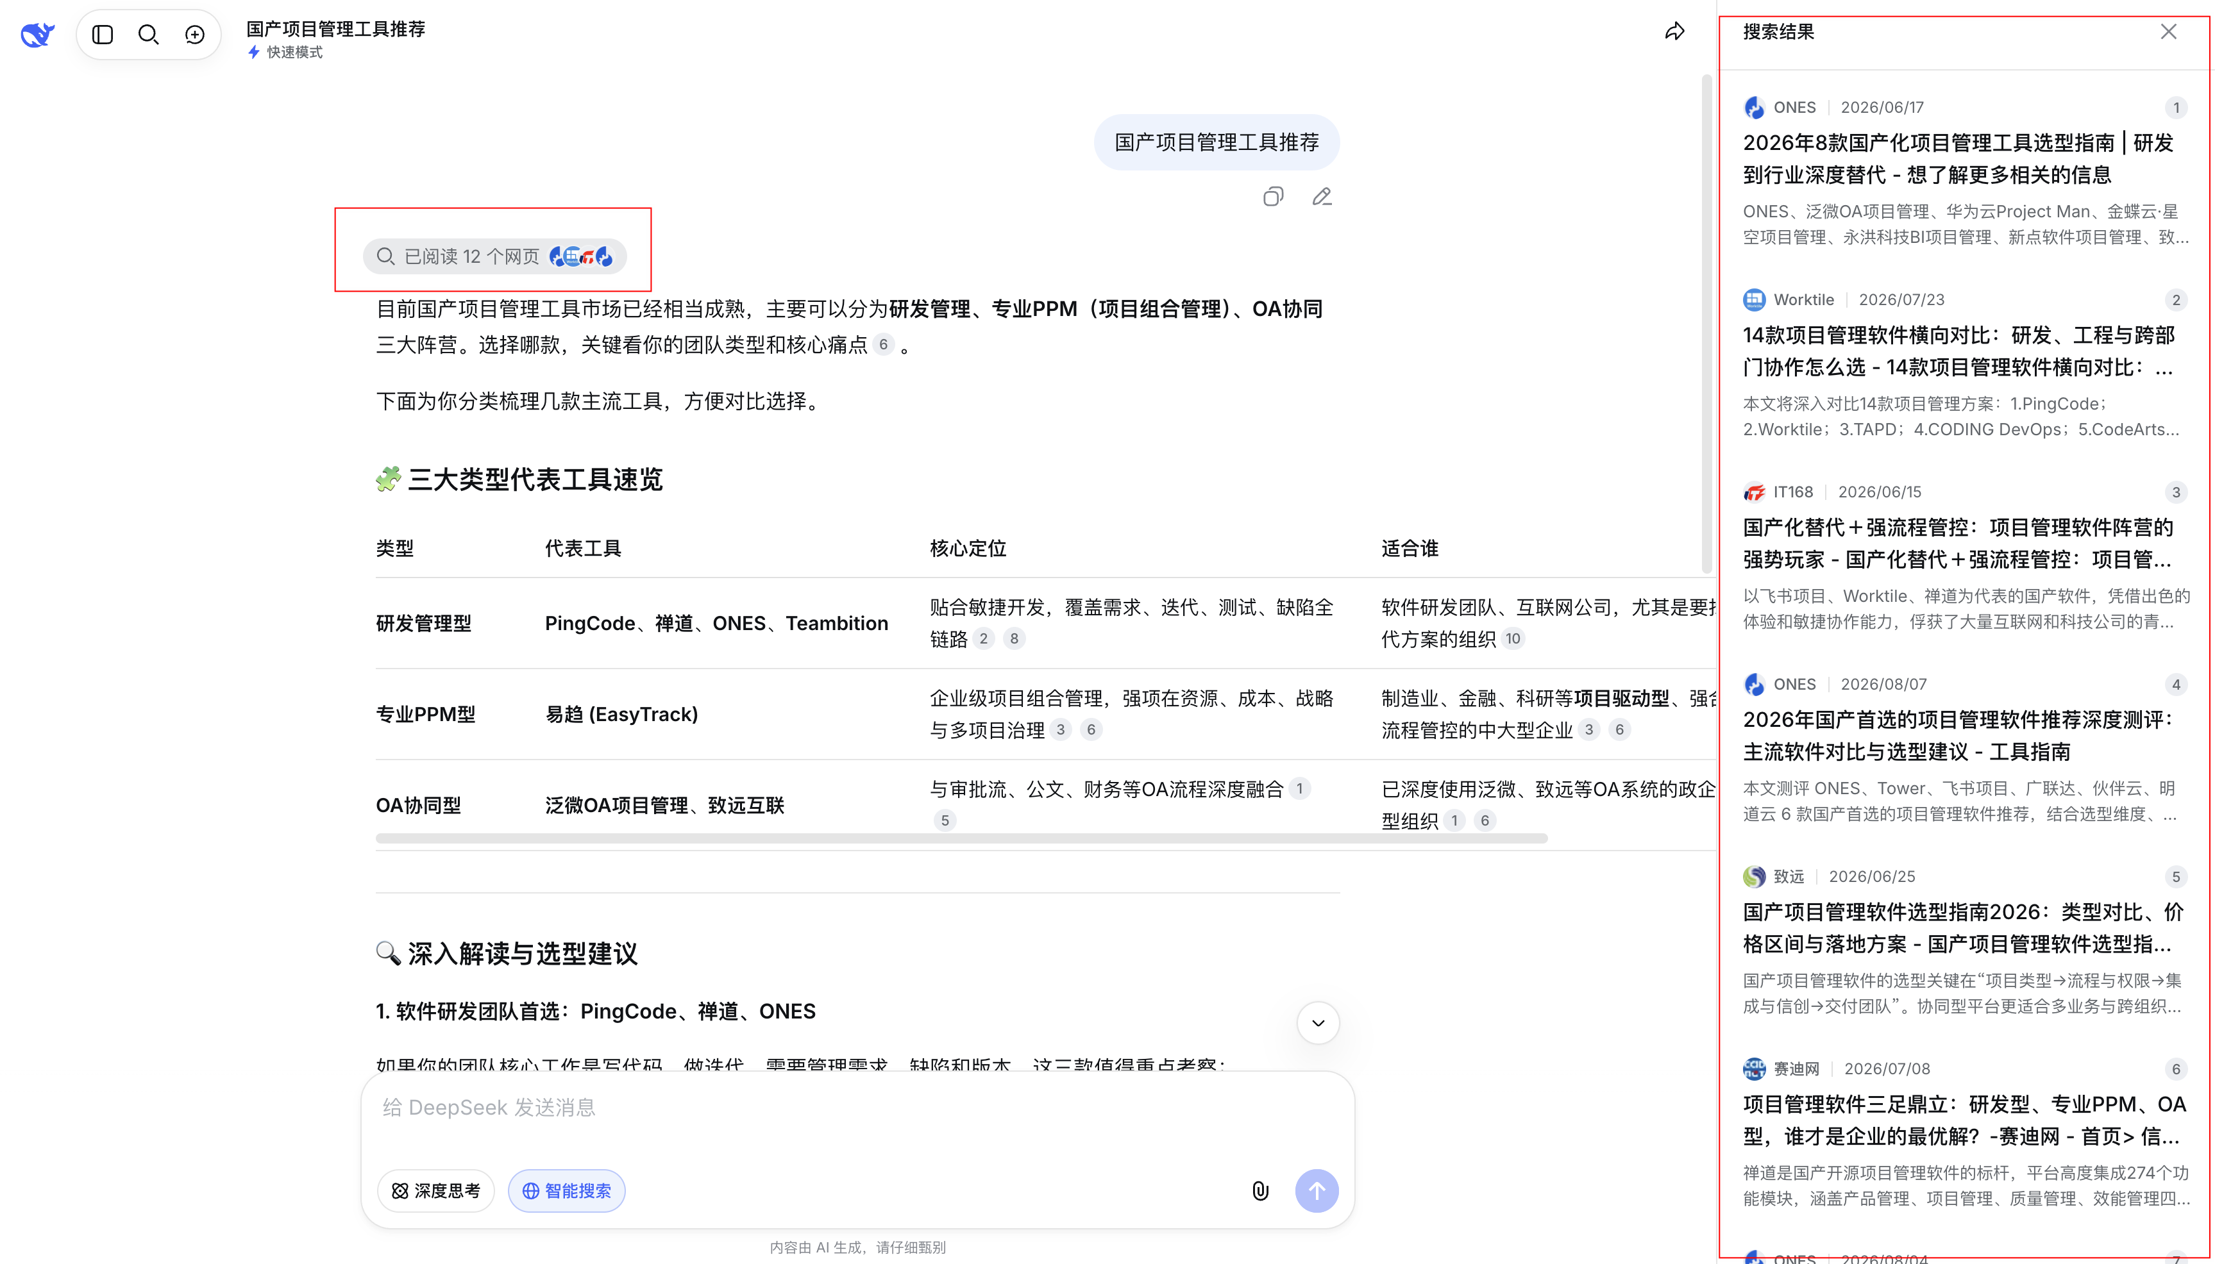Click the 专业PPM型 row label
This screenshot has width=2215, height=1264.
pyautogui.click(x=425, y=715)
